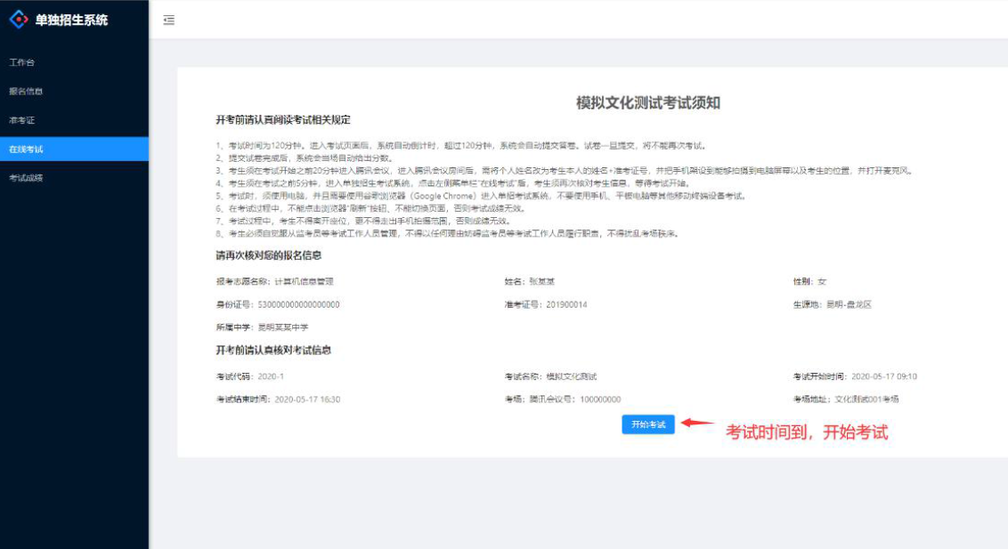Click the 模拟文化测试考试须知 page heading
Viewport: 1008px width, 549px height.
(647, 102)
